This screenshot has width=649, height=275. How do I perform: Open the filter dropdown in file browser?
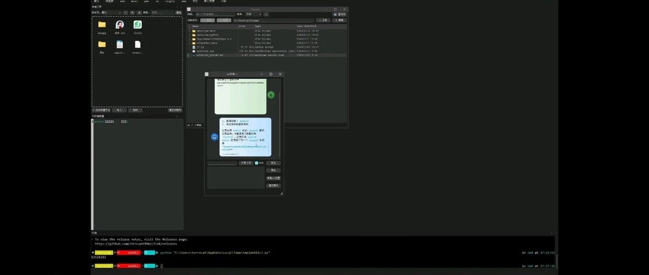coord(254,14)
